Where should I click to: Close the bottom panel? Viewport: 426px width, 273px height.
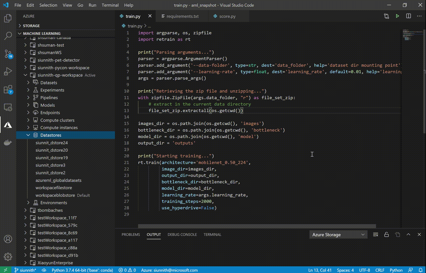point(419,235)
